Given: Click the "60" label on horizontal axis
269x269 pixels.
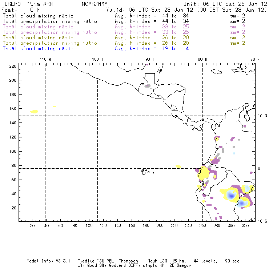Looking at the screenshot, I should [61, 226].
